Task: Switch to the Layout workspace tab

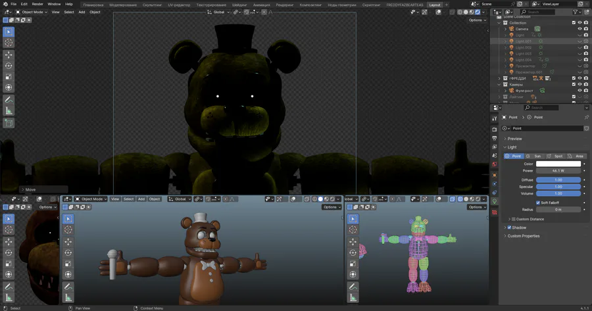Action: click(435, 5)
